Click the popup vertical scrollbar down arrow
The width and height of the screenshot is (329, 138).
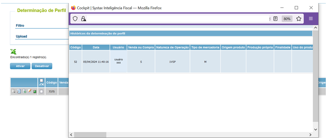click(x=315, y=129)
